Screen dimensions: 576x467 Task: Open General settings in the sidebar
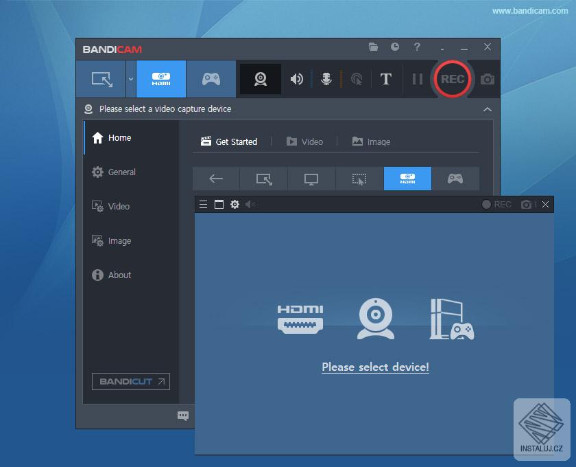(x=131, y=172)
